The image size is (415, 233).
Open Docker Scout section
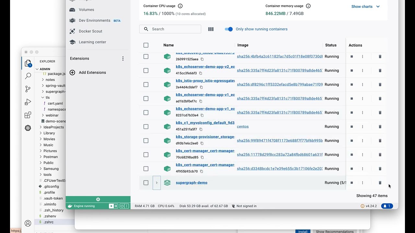point(90,31)
